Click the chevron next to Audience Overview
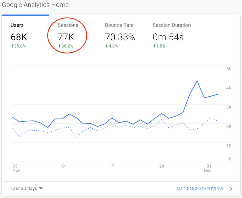Screen dimensions: 242x198 click(x=231, y=189)
